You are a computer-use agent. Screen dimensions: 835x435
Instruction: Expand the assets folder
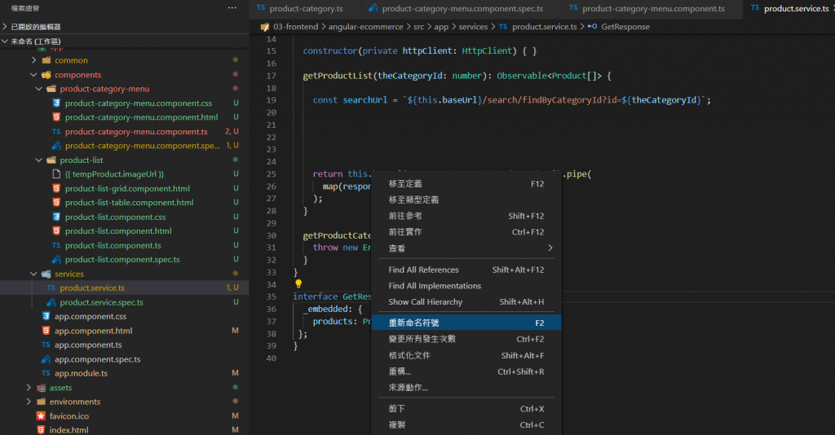pos(29,388)
